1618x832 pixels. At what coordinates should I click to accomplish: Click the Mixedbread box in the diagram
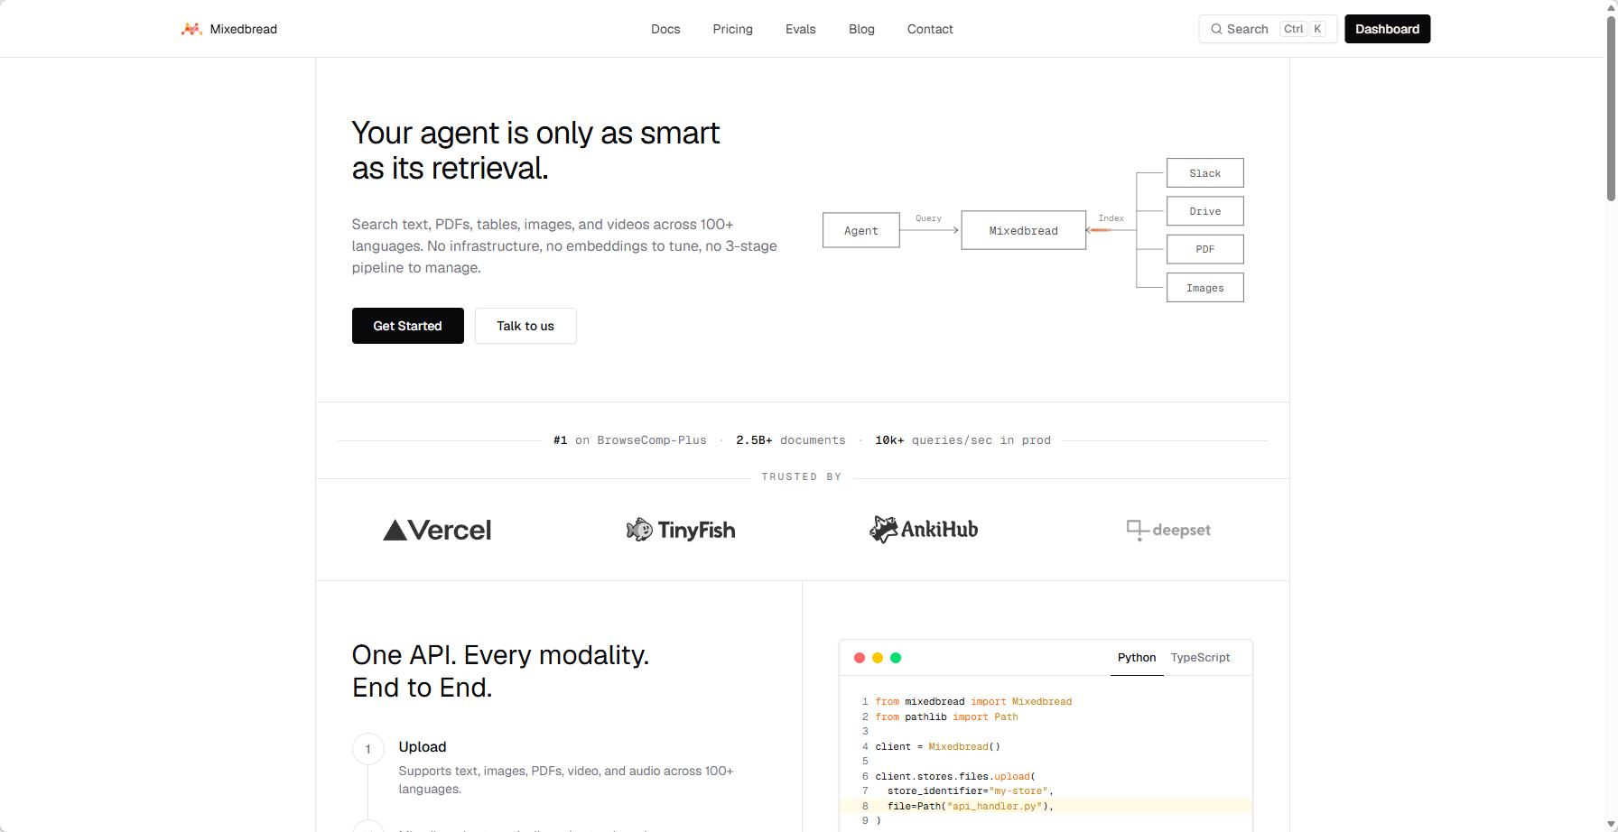1024,230
